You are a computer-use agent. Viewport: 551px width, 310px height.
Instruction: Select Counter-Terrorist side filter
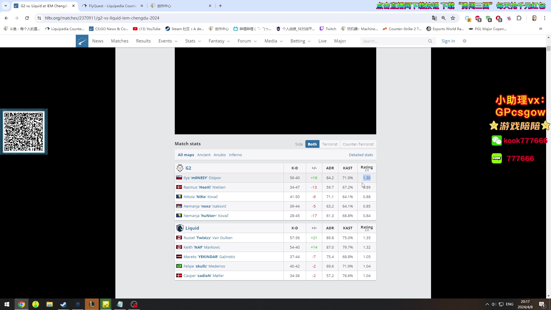(358, 144)
